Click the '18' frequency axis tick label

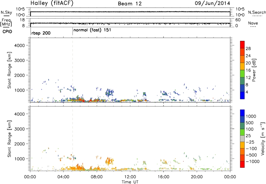click(22, 20)
